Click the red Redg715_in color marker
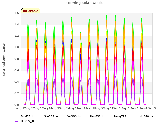This screenshot has width=168, height=126. [x=110, y=117]
